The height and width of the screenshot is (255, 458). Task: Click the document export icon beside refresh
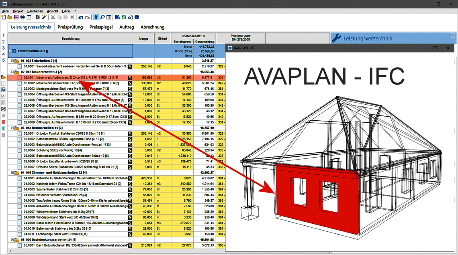(130, 17)
